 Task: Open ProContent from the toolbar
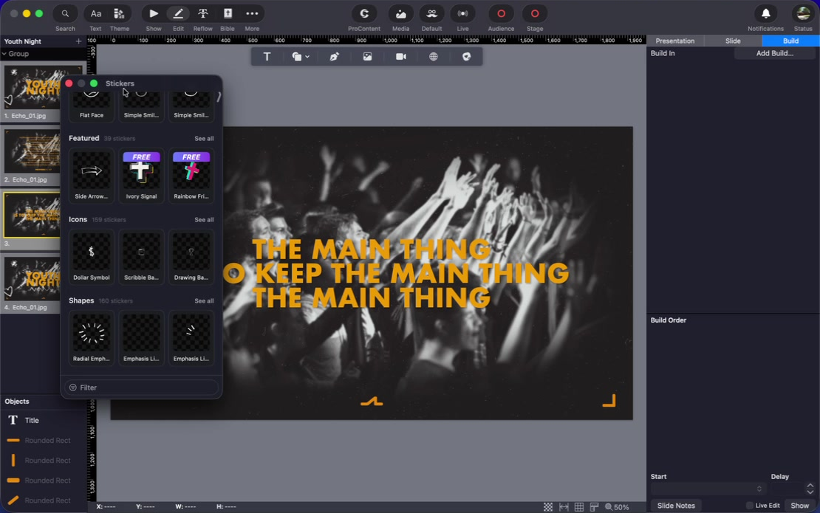364,18
